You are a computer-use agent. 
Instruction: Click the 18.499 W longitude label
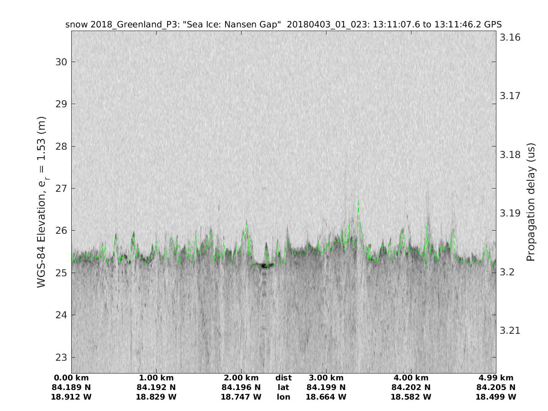click(x=496, y=397)
